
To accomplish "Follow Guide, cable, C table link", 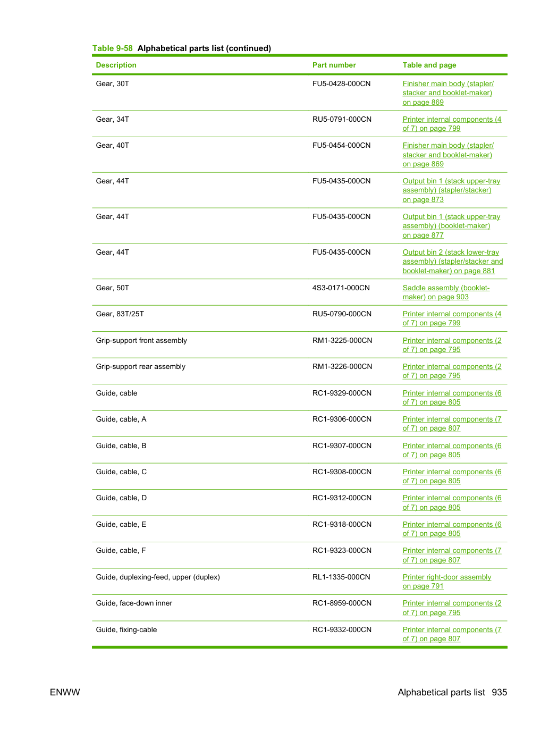I will (452, 476).
